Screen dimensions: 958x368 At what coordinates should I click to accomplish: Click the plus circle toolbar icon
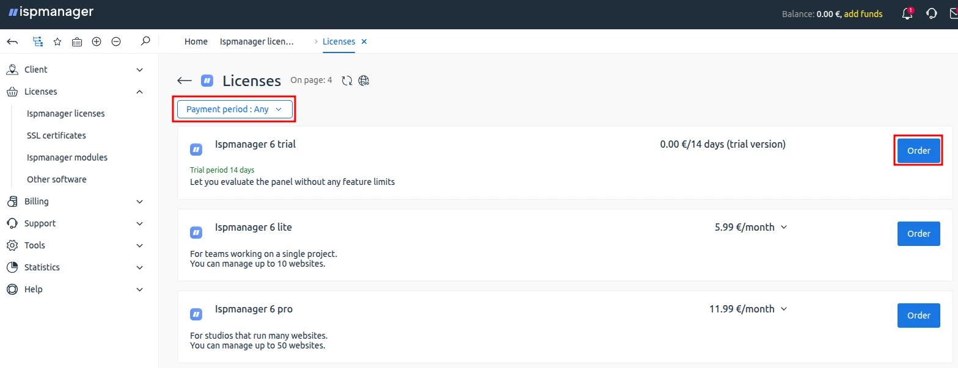(97, 41)
